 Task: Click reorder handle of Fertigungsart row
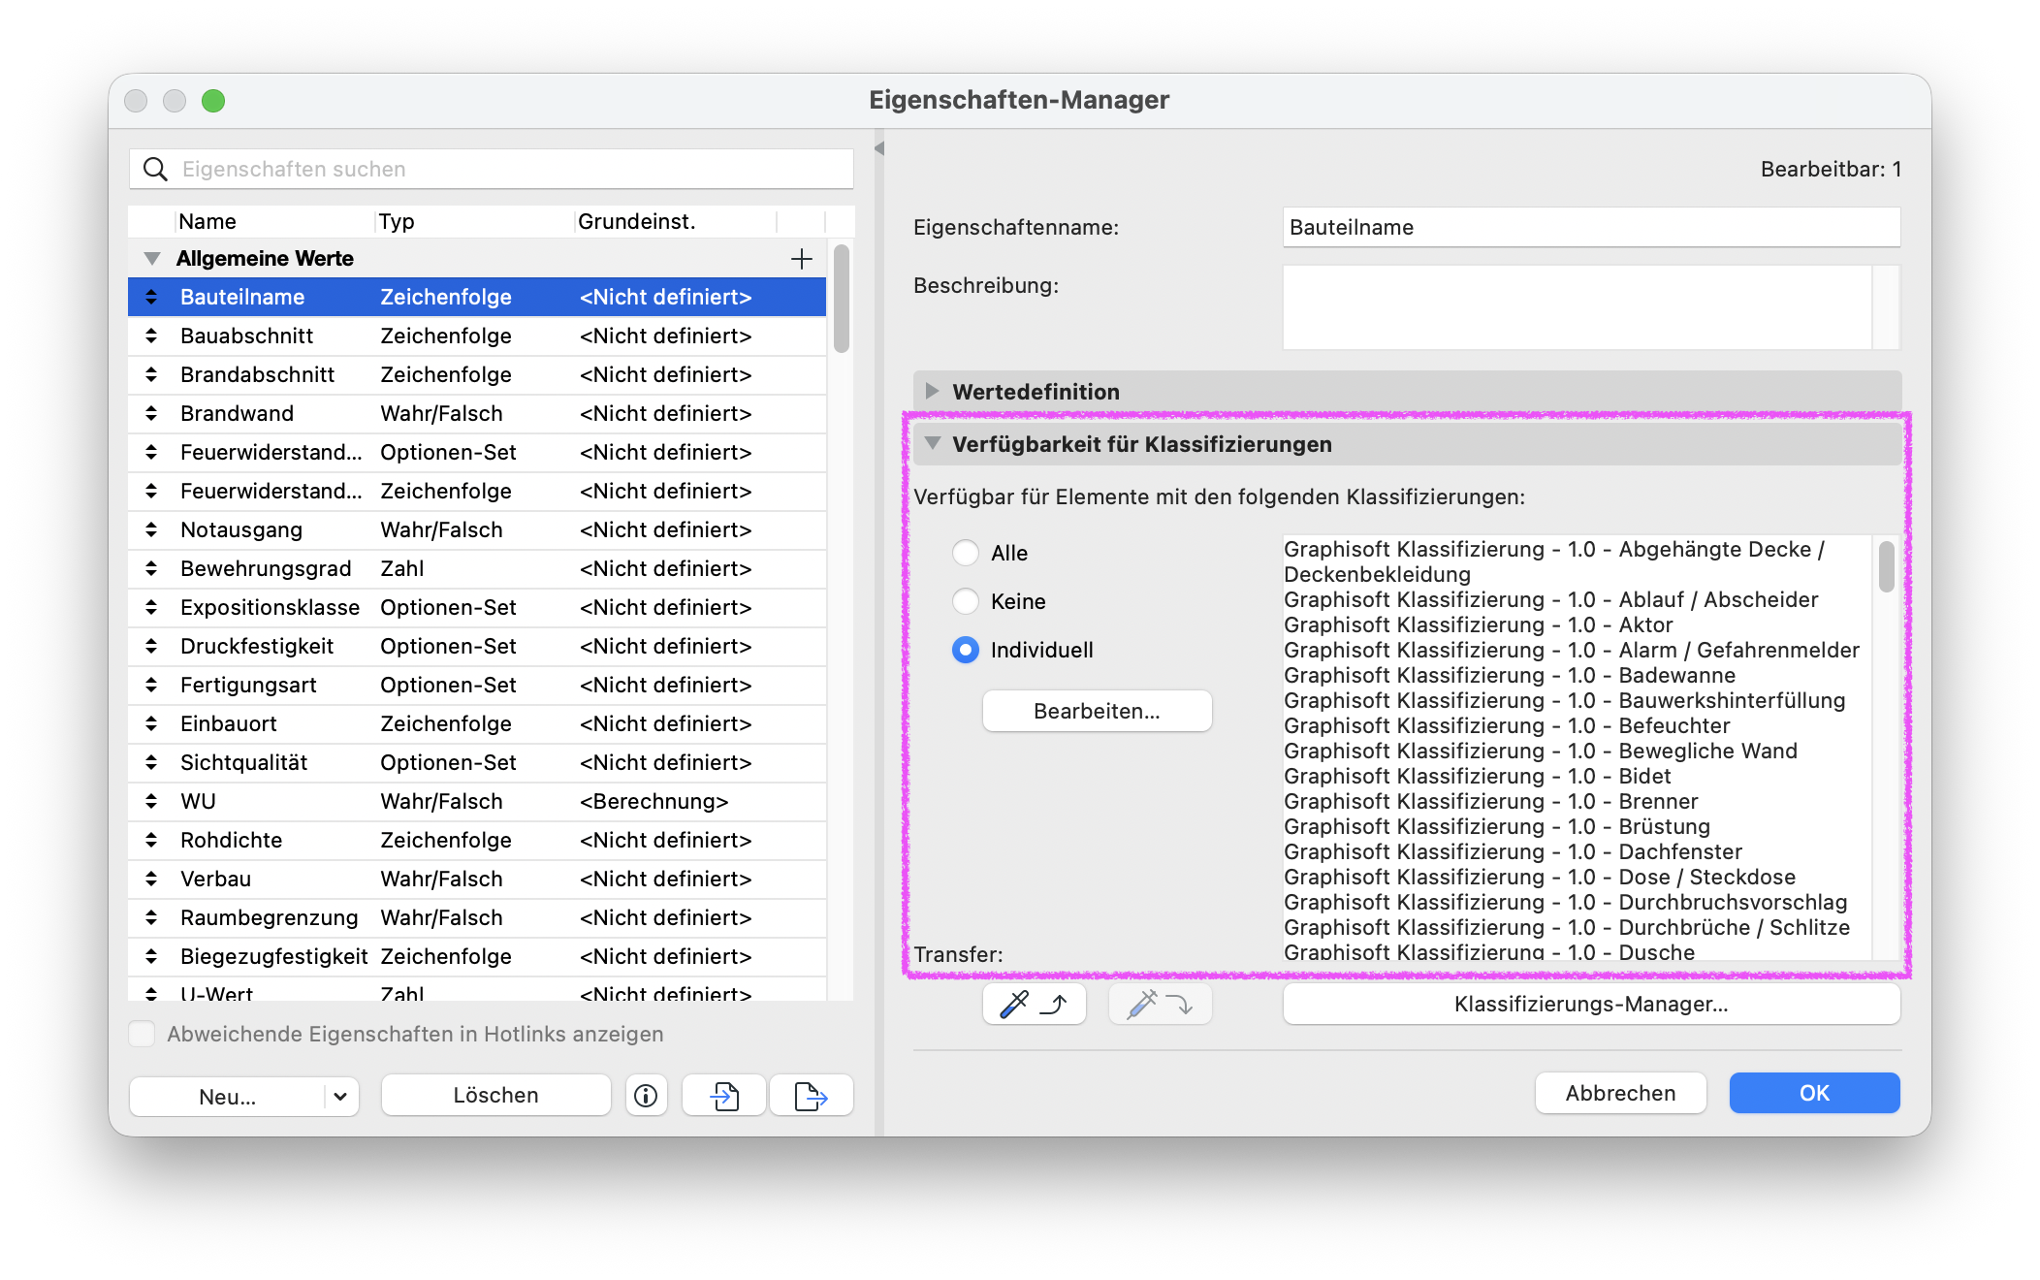pyautogui.click(x=151, y=685)
